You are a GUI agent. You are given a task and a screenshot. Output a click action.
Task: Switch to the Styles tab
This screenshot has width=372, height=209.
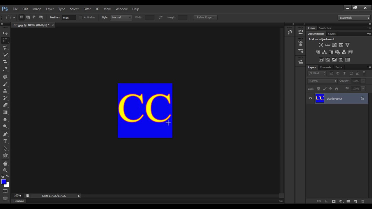(332, 34)
